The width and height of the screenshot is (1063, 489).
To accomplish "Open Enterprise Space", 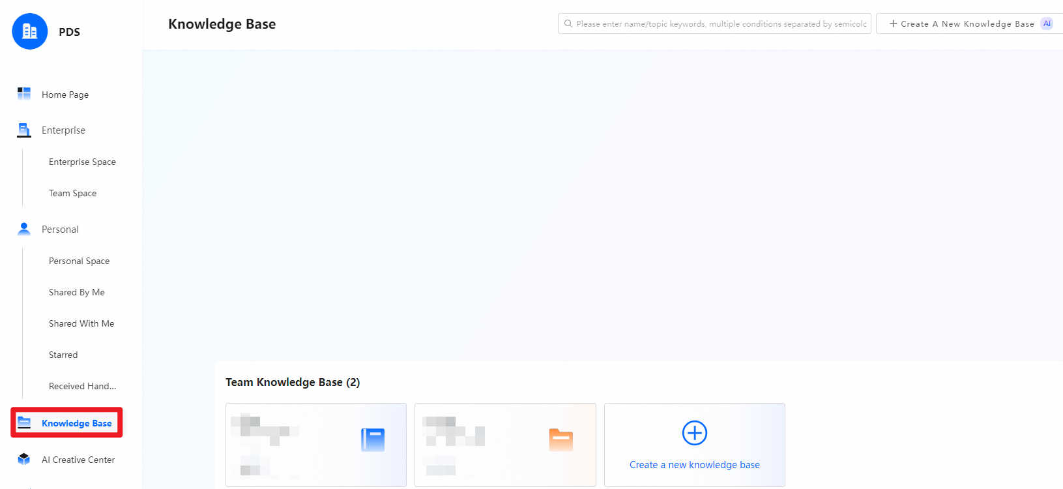I will (x=82, y=162).
